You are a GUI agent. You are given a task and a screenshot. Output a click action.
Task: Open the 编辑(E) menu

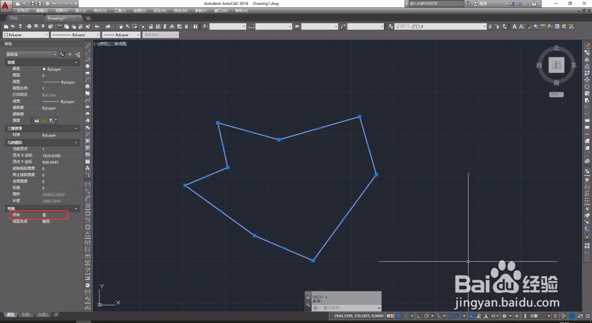(x=42, y=11)
